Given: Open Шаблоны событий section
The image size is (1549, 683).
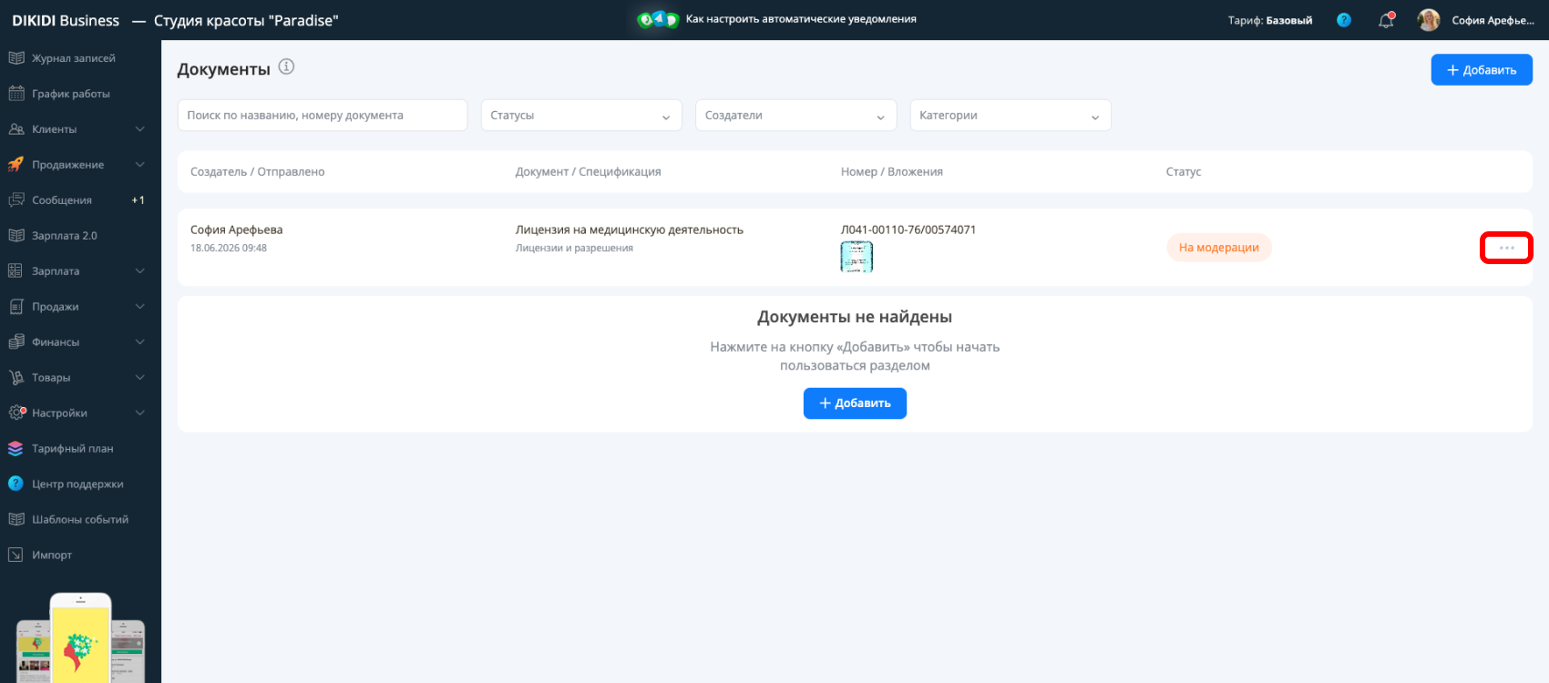Looking at the screenshot, I should (80, 520).
